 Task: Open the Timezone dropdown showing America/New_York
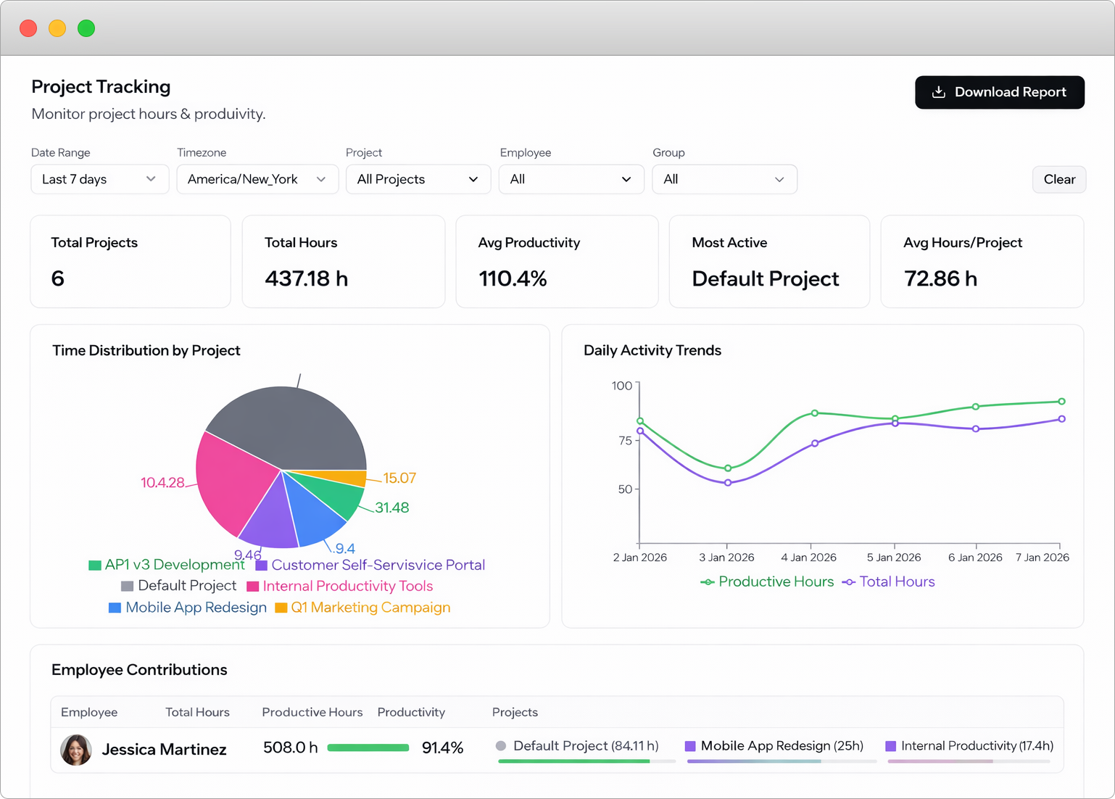(x=257, y=179)
